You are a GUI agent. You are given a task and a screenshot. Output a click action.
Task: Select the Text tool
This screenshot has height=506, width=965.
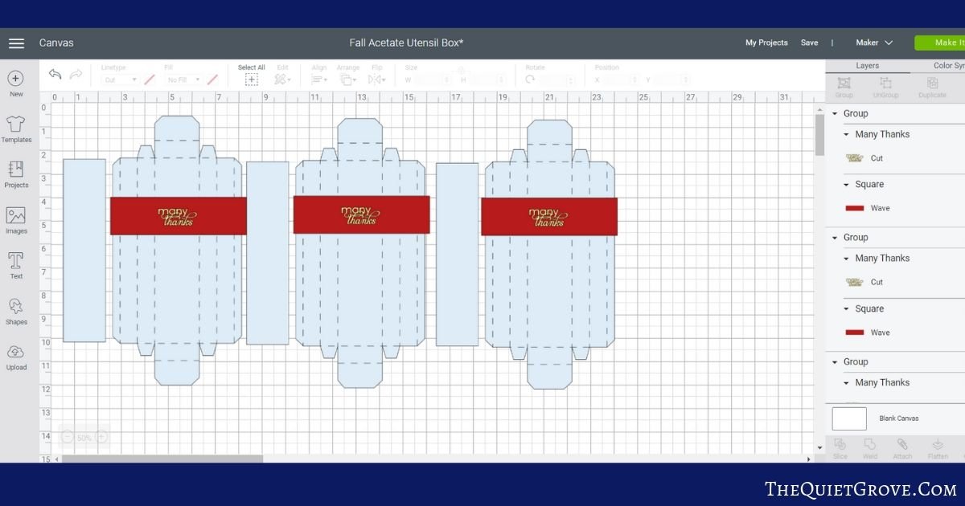coord(16,260)
